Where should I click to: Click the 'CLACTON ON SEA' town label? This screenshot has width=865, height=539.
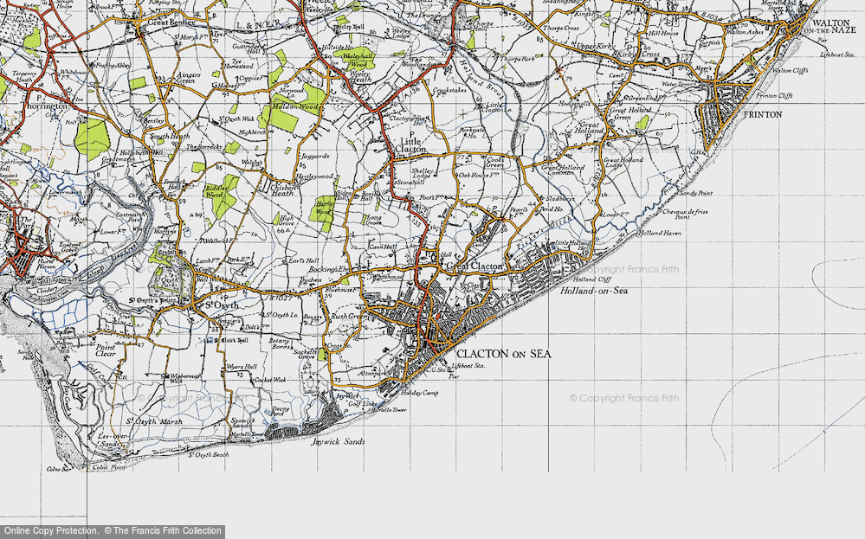(x=504, y=354)
